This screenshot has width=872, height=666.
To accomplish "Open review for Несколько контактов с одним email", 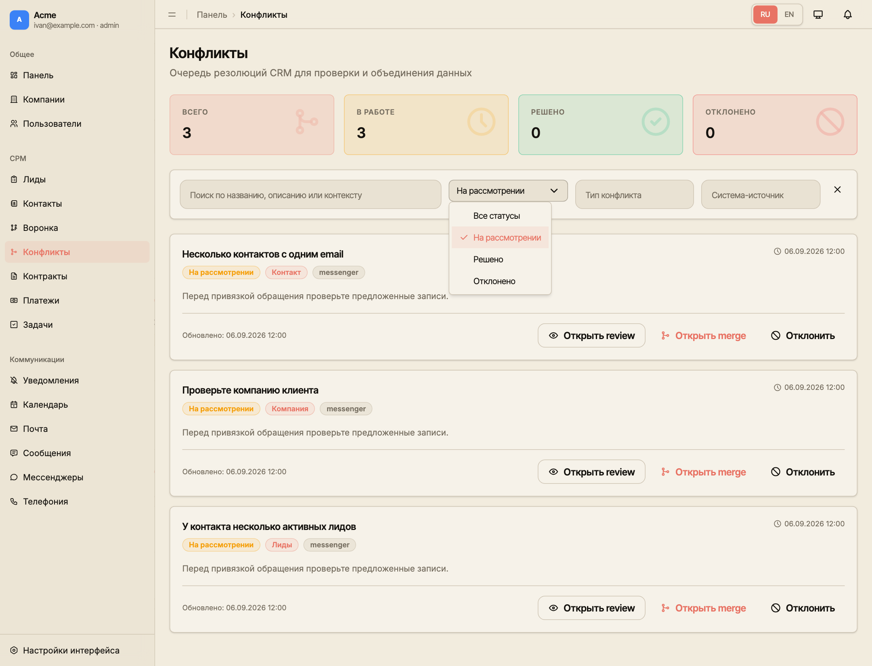I will tap(591, 335).
